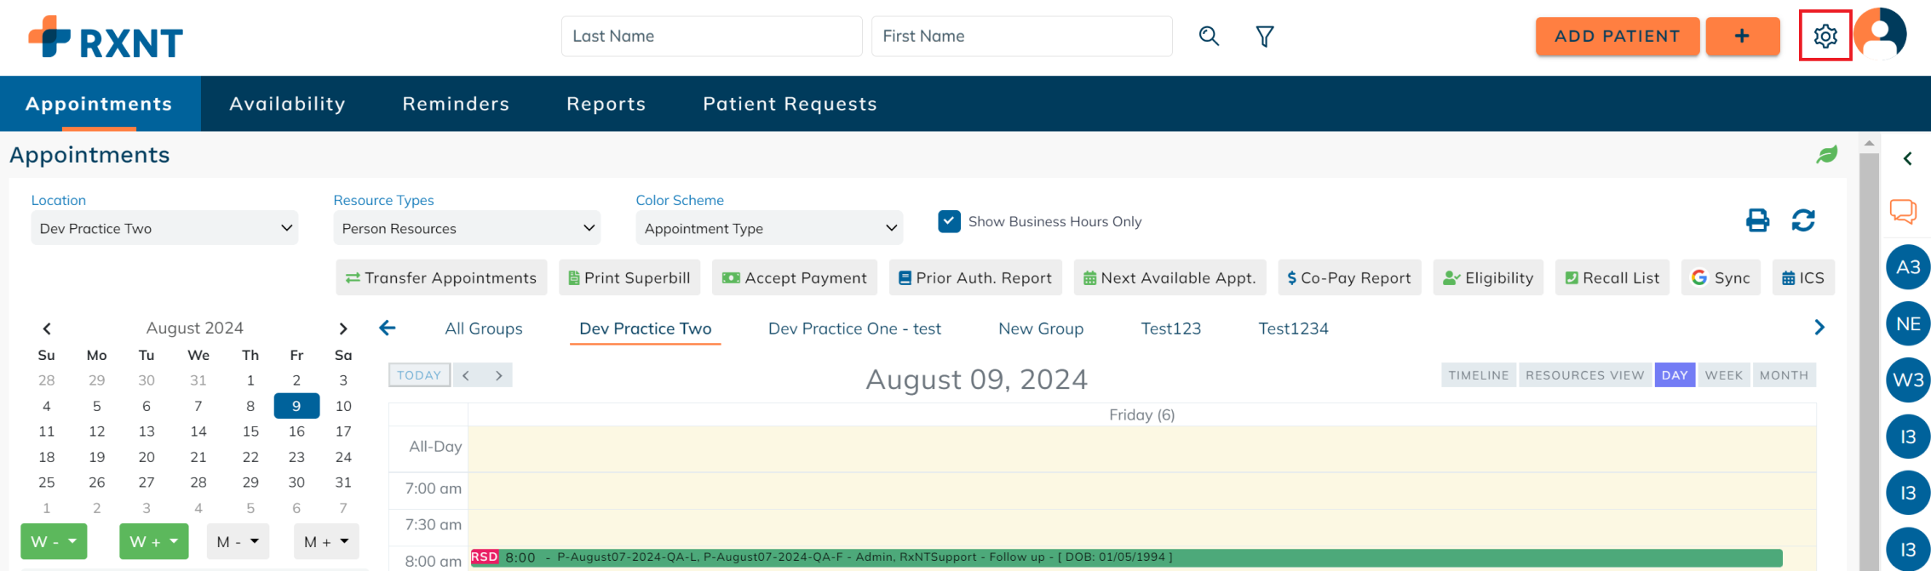Click the search magnifier icon
Viewport: 1931px width, 571px height.
point(1209,36)
